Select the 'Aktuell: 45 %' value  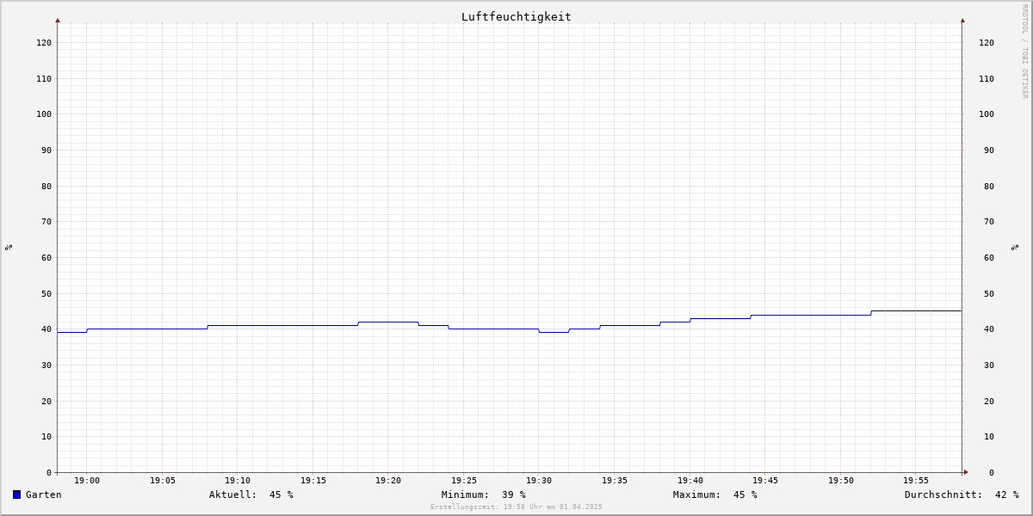click(x=251, y=494)
